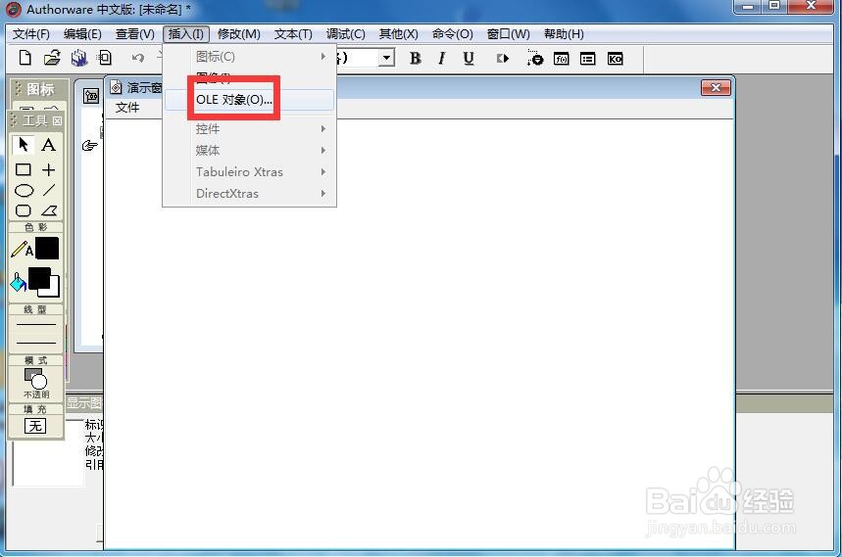
Task: Open the 文件(F) menu
Action: 31,34
